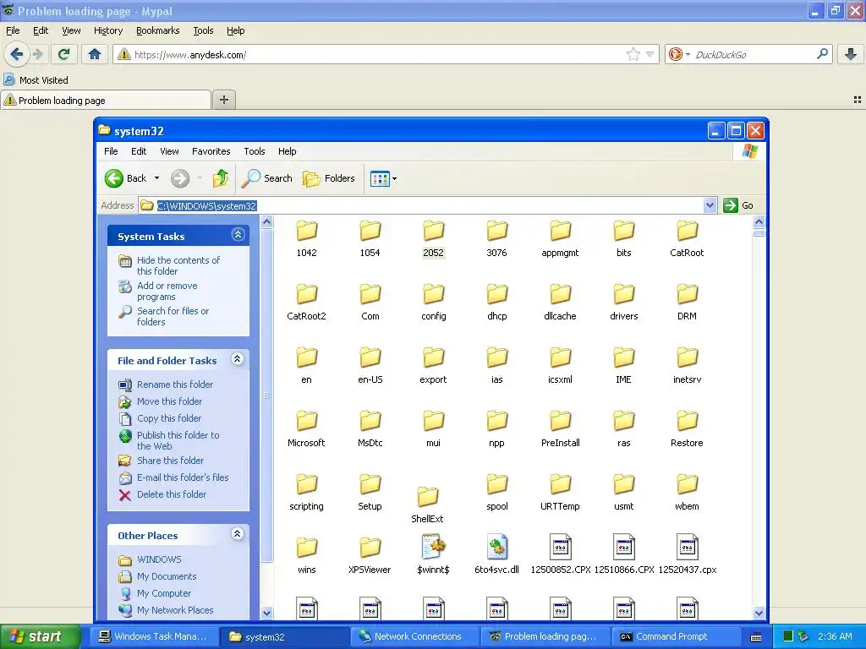Select the $winnt$ file icon
Image resolution: width=866 pixels, height=649 pixels.
tap(434, 548)
